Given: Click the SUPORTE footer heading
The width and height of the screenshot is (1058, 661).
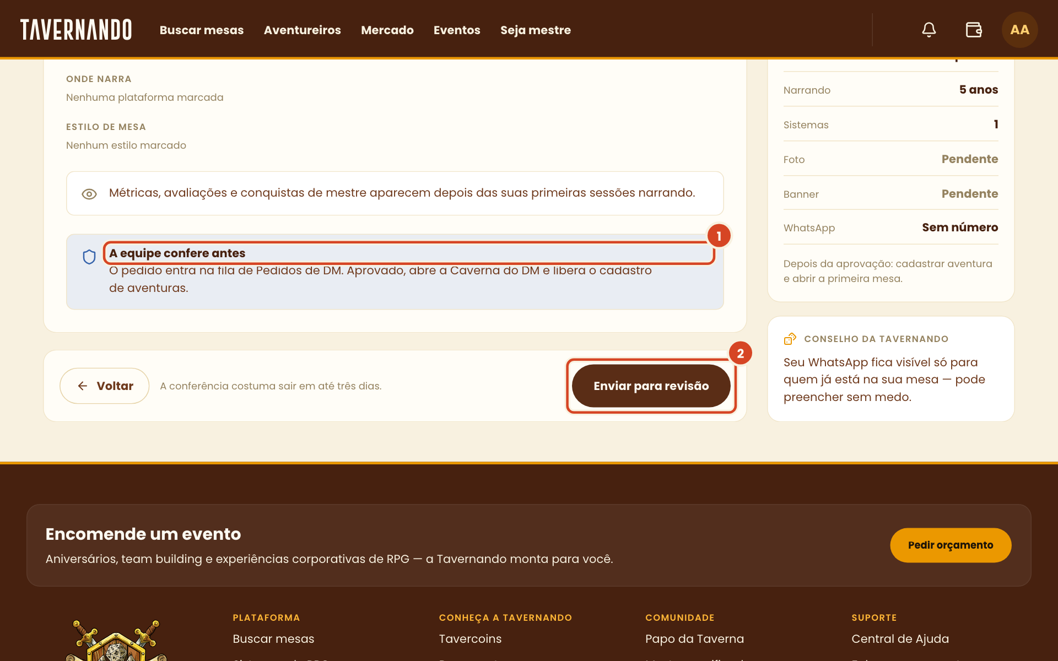Looking at the screenshot, I should (874, 618).
